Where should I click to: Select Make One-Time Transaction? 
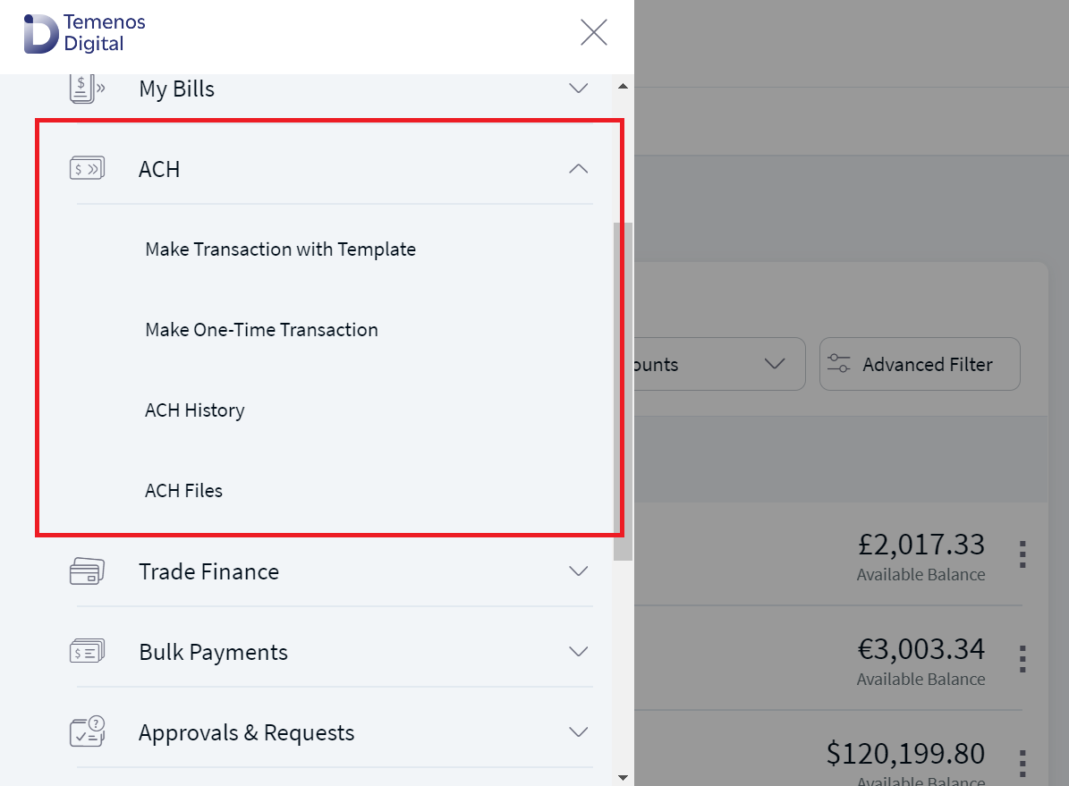tap(261, 330)
